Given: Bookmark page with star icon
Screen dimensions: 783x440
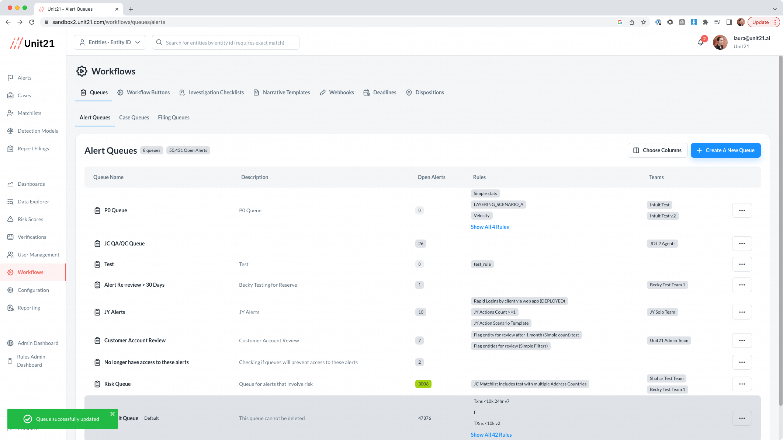Looking at the screenshot, I should click(644, 22).
